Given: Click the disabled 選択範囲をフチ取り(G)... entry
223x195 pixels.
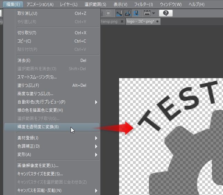Looking at the screenshot, I should click(52, 119).
